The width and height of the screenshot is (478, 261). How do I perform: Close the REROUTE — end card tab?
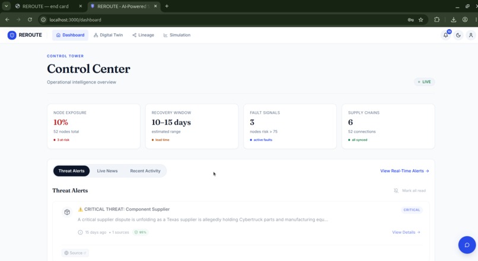coord(81,6)
